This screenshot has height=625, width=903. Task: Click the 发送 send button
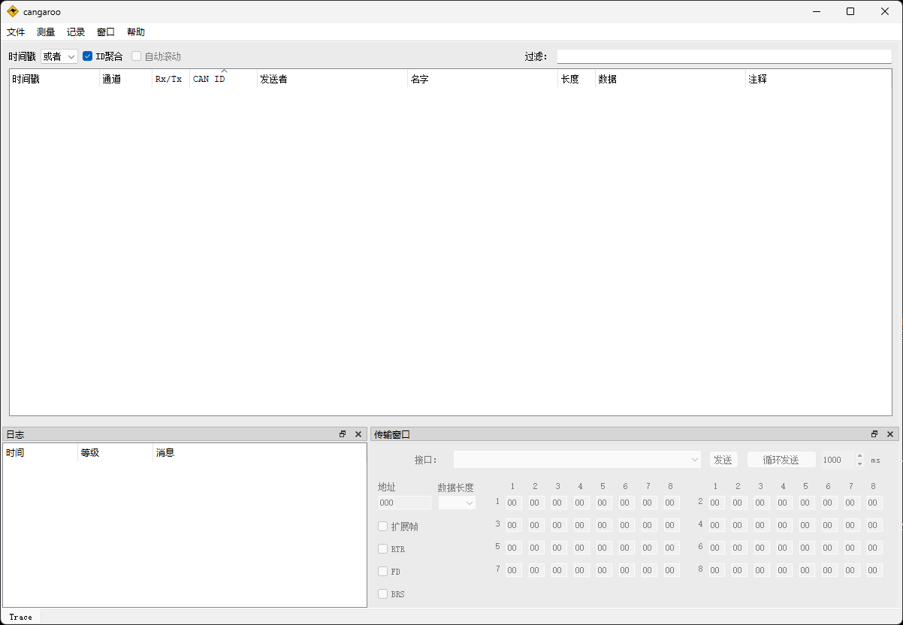click(723, 459)
